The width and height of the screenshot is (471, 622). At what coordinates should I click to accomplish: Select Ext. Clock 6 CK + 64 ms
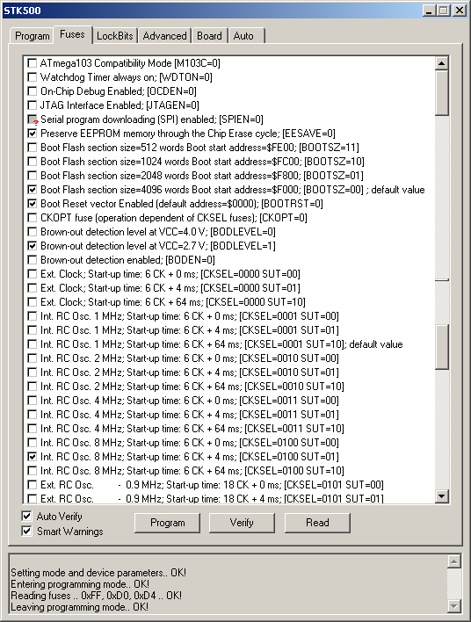32,302
